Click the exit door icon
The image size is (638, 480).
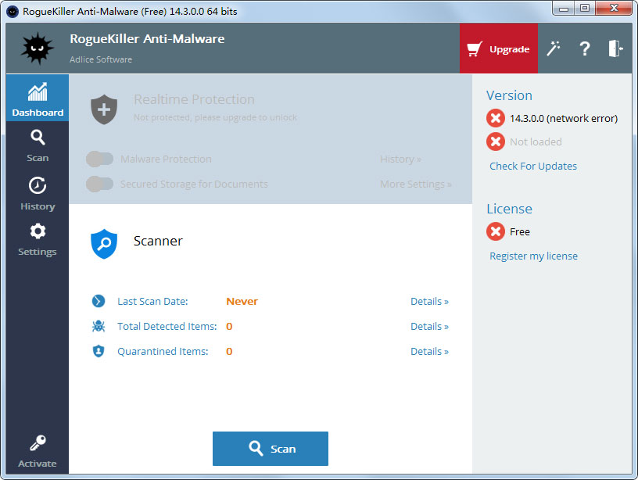(615, 48)
